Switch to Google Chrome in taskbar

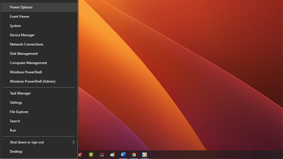(134, 155)
